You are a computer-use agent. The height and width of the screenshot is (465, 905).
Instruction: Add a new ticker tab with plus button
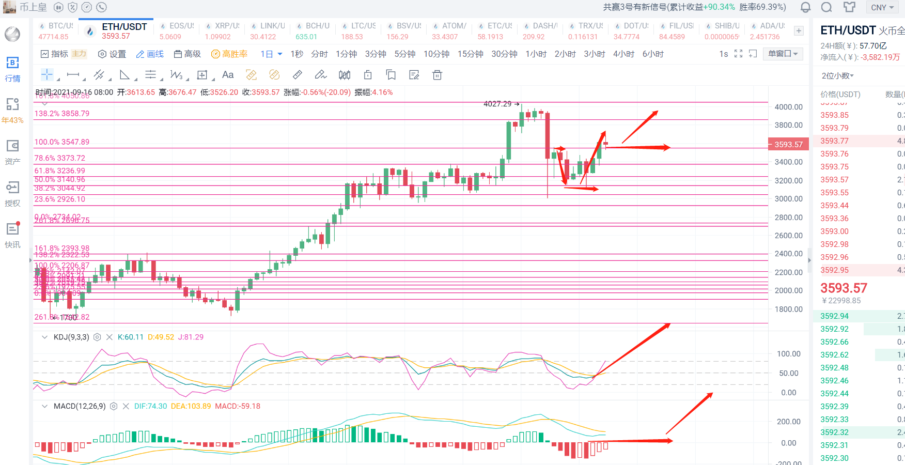(x=799, y=31)
